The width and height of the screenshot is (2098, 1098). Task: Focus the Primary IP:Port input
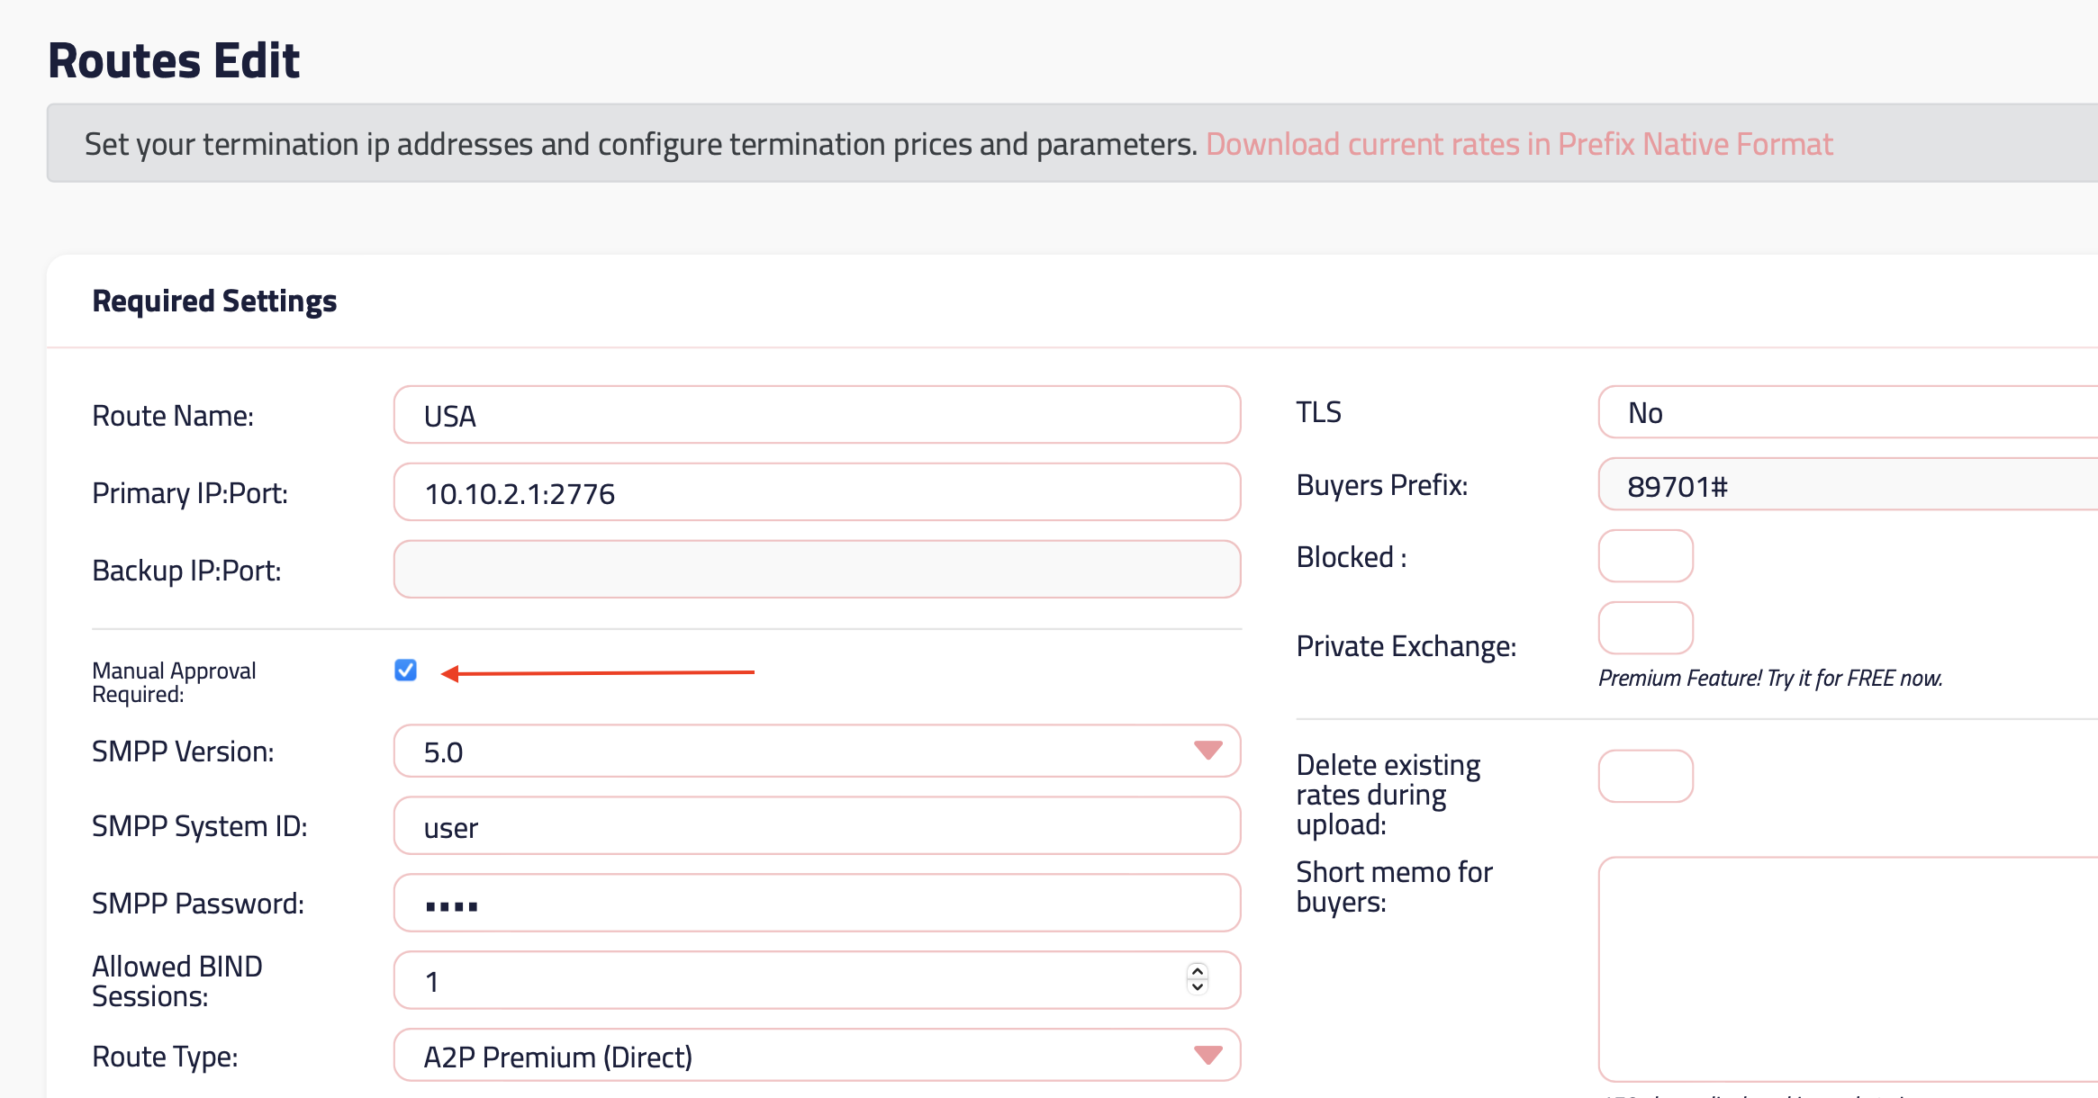coord(816,493)
